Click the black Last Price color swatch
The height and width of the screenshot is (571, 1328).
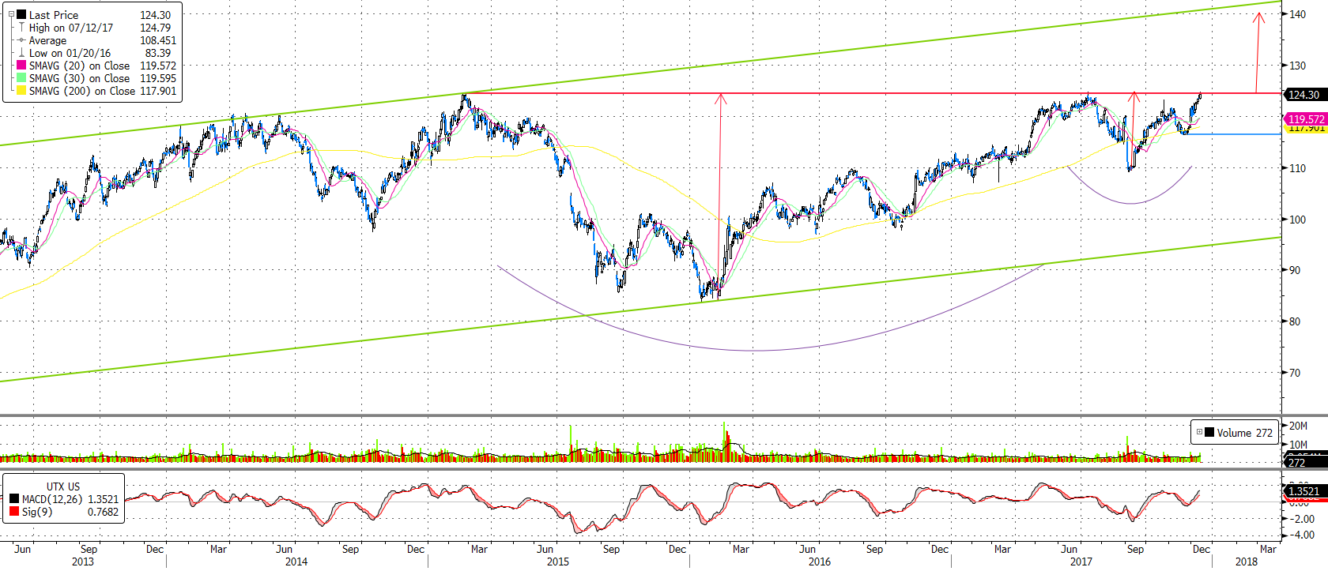click(x=21, y=14)
